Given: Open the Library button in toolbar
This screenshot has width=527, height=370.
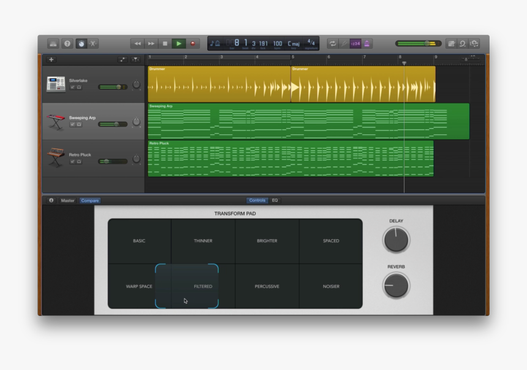Looking at the screenshot, I should point(53,44).
